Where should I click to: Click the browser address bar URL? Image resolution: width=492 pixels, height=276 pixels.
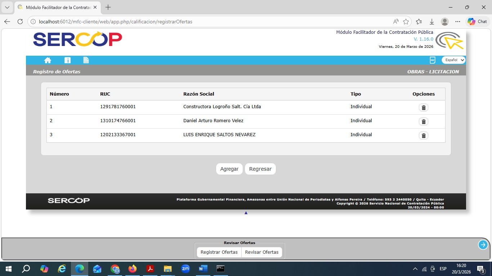115,22
